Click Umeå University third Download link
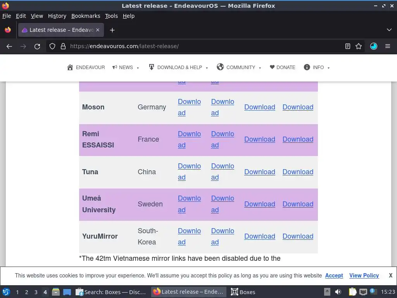Viewport: 397px width, 298px height. (259, 204)
